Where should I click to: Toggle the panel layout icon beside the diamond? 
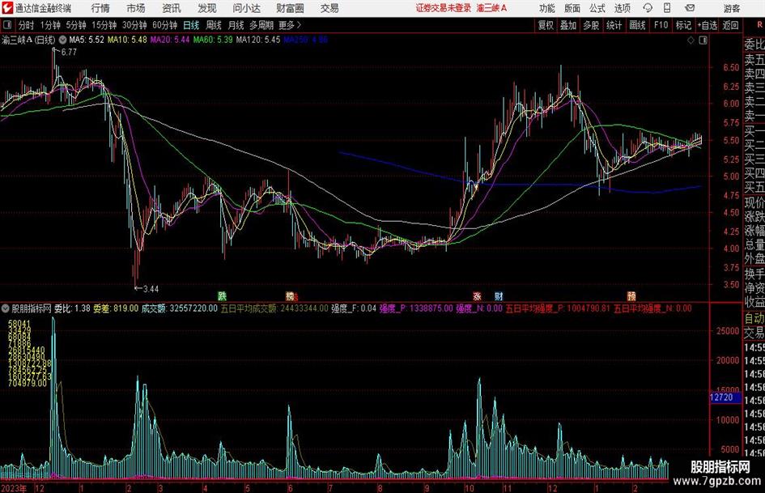click(x=703, y=40)
